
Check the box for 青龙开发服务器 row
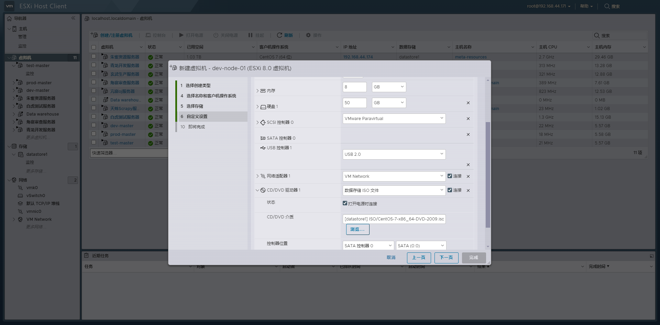93,65
